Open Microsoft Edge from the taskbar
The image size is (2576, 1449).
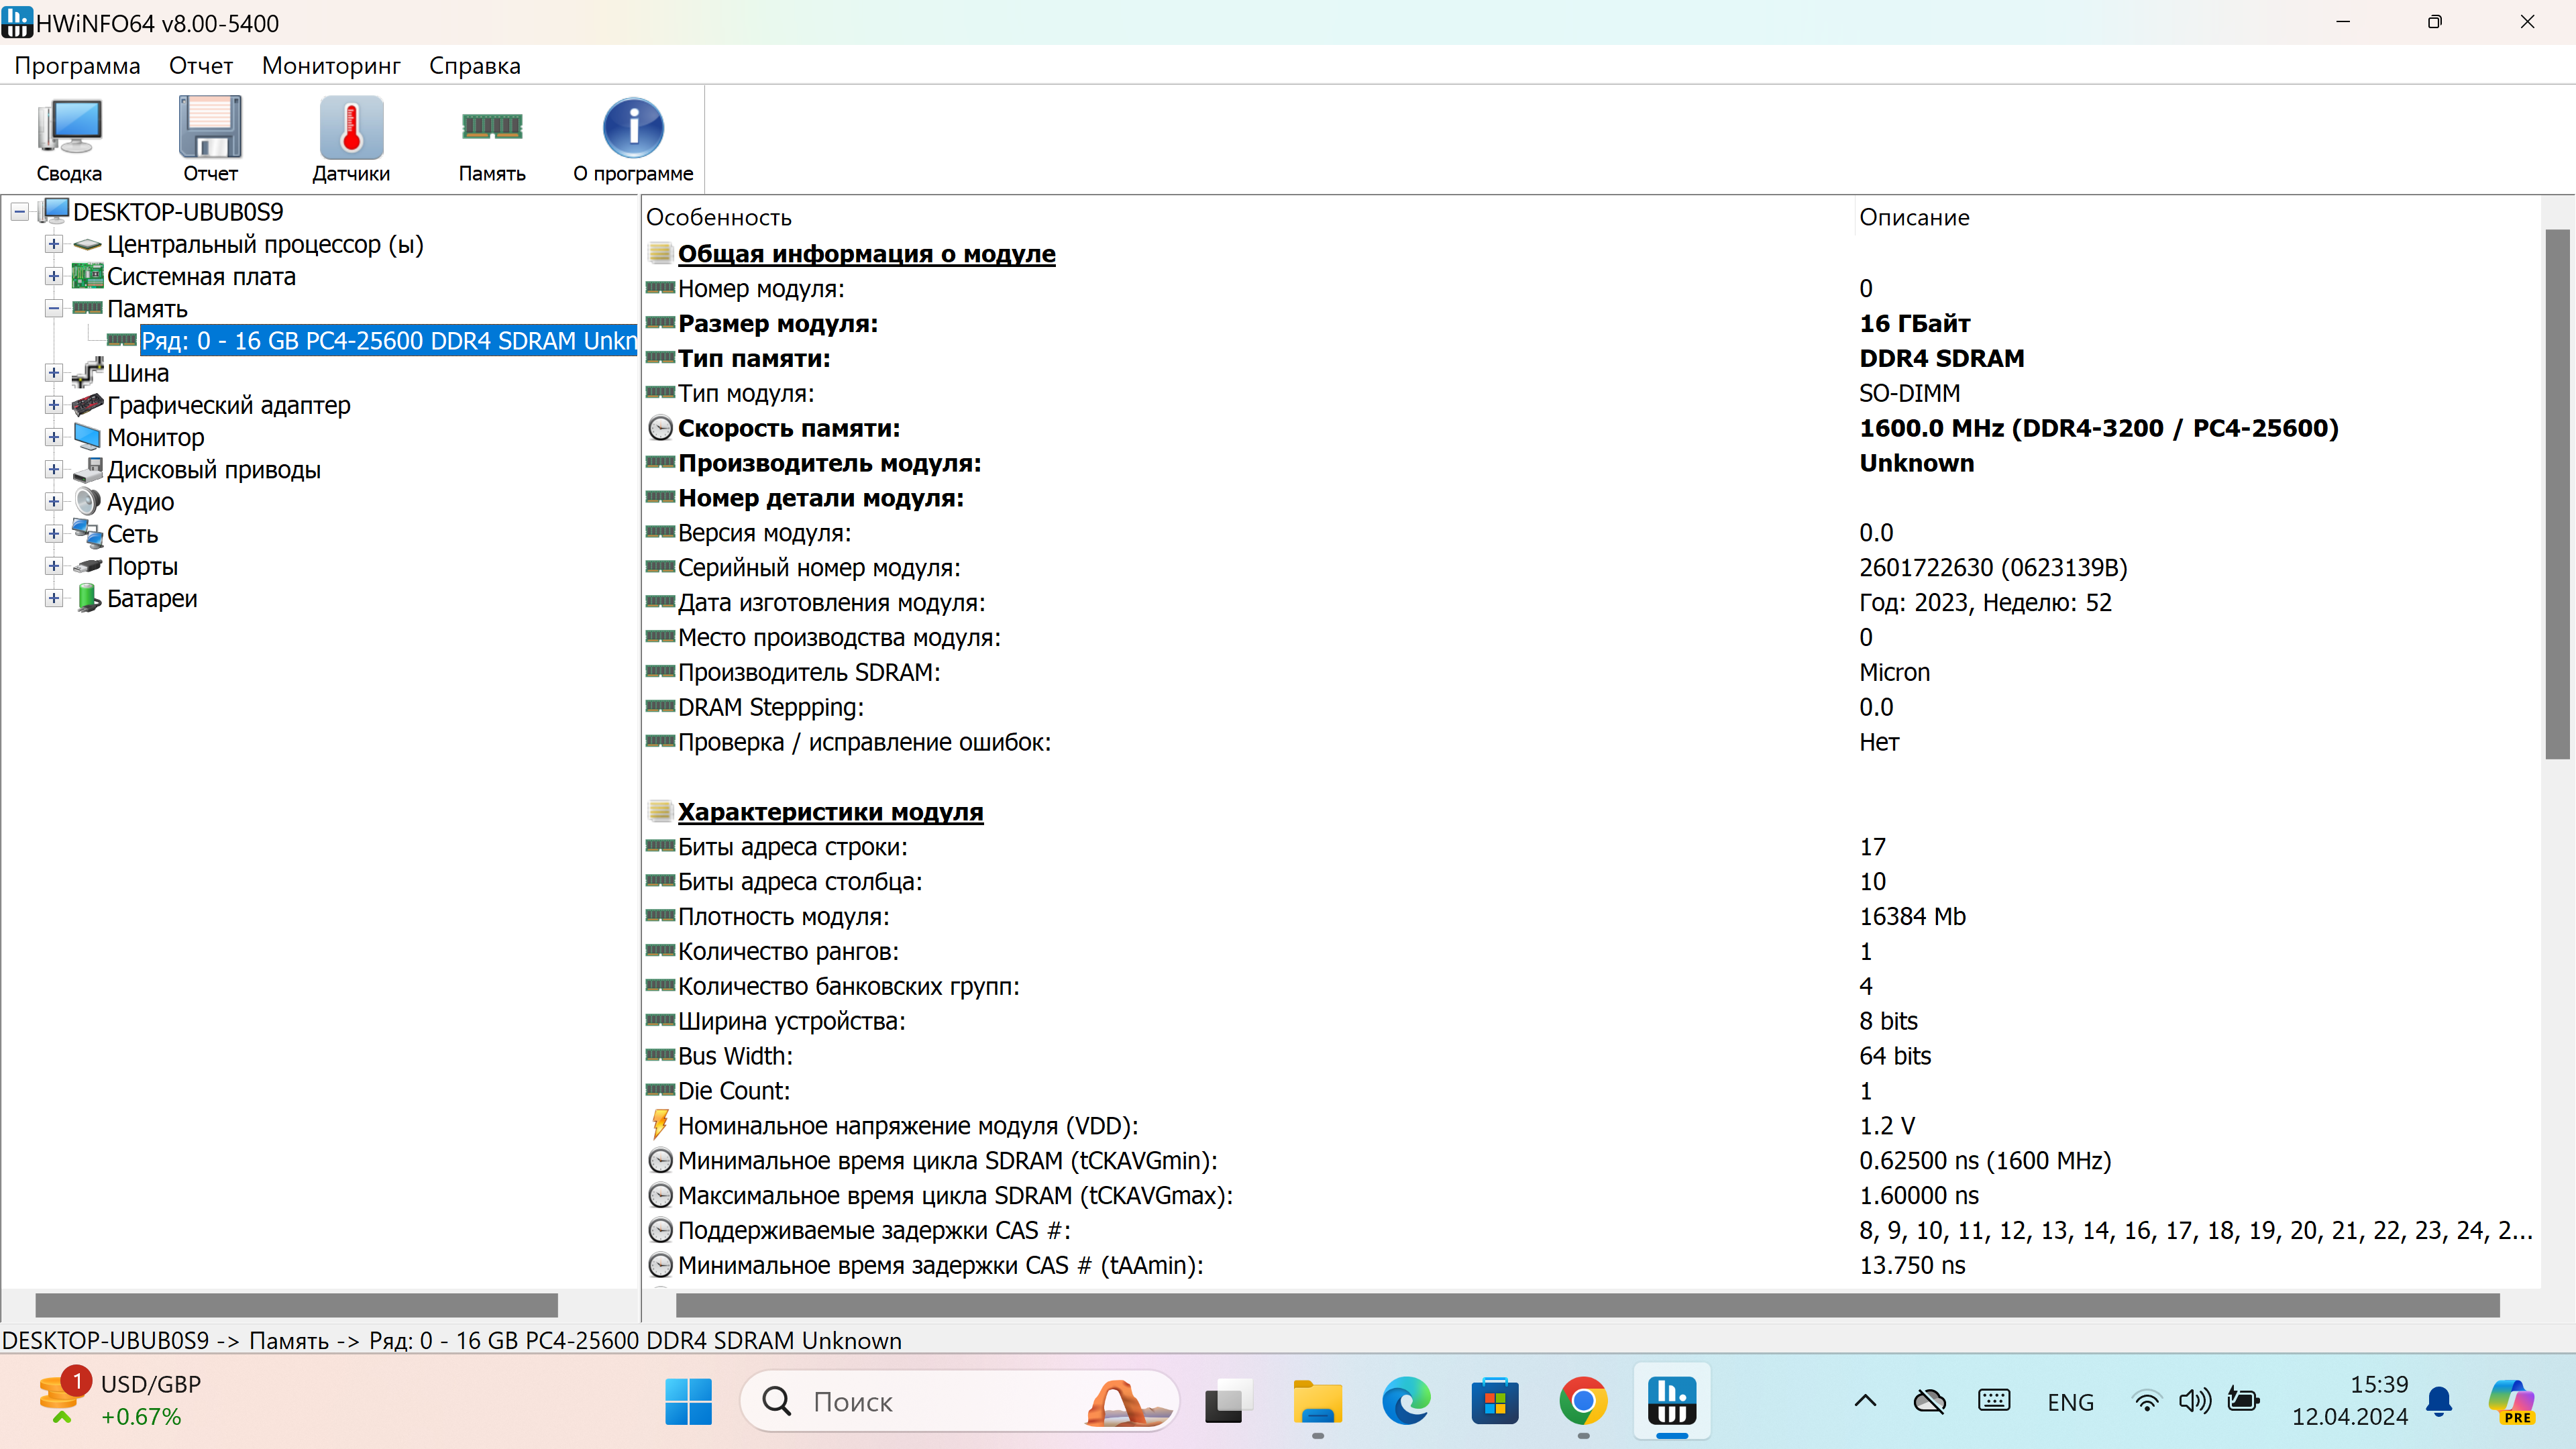coord(1406,1401)
